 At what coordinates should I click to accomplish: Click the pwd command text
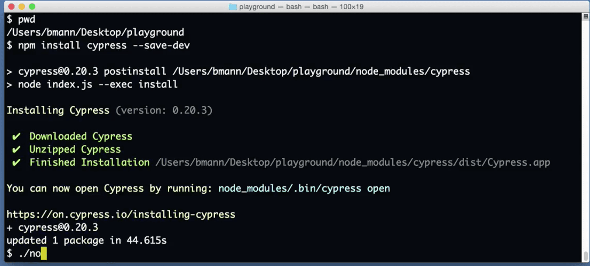click(27, 19)
